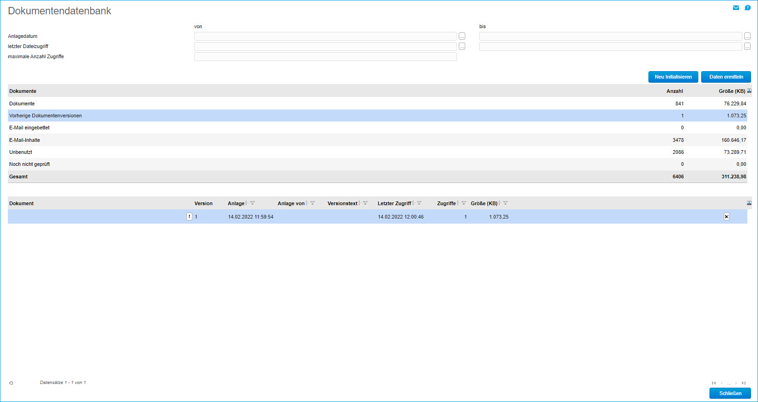Sort by Letzter Zugriff column arrows
758x402 pixels.
point(413,203)
